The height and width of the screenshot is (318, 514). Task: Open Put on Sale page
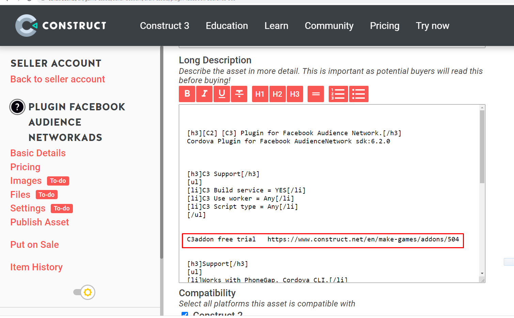point(34,245)
